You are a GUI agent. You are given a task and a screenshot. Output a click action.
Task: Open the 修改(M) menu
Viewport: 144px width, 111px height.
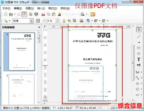(x=65, y=8)
